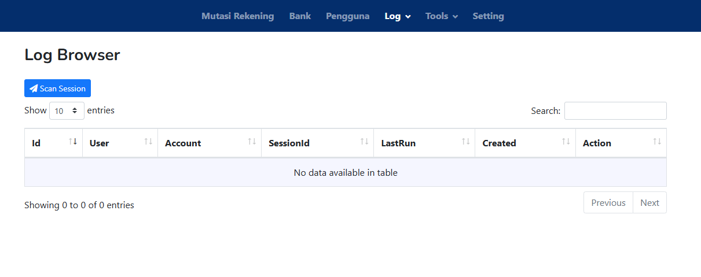The height and width of the screenshot is (277, 701).
Task: Click the paper plane icon on Scan Session
Action: (34, 88)
